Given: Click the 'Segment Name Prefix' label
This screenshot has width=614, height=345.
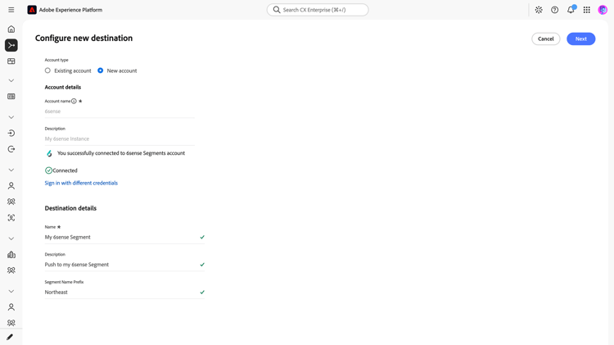Looking at the screenshot, I should (x=64, y=282).
